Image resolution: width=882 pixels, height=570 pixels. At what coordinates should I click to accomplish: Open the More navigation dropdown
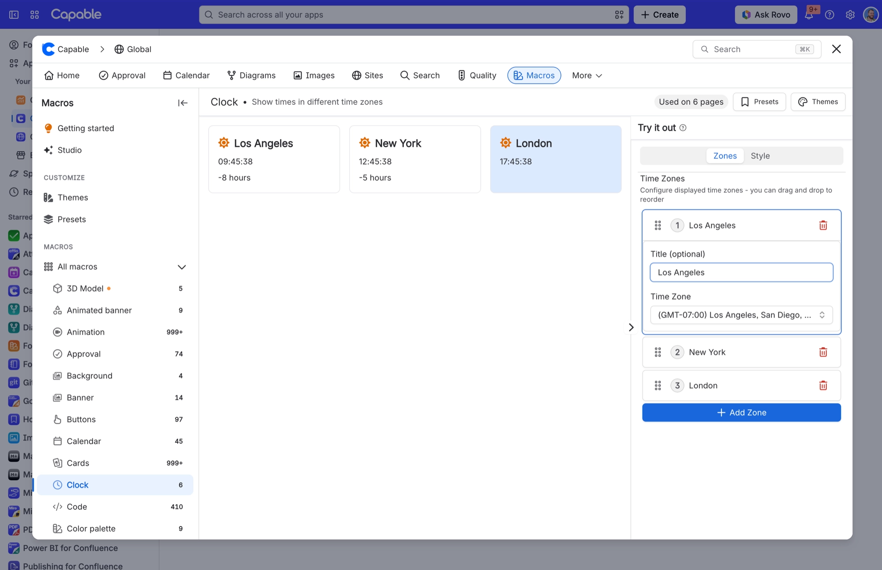click(587, 76)
